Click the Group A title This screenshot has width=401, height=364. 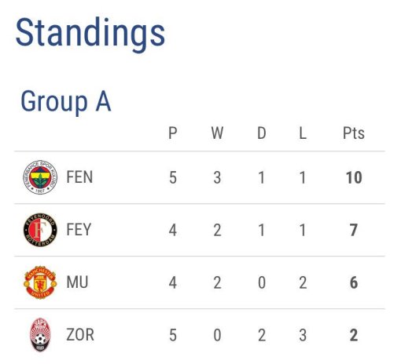coord(66,101)
